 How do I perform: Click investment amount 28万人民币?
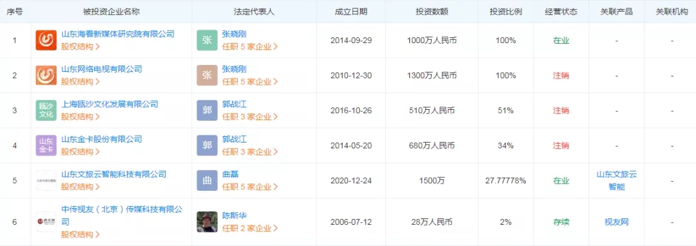pos(432,222)
